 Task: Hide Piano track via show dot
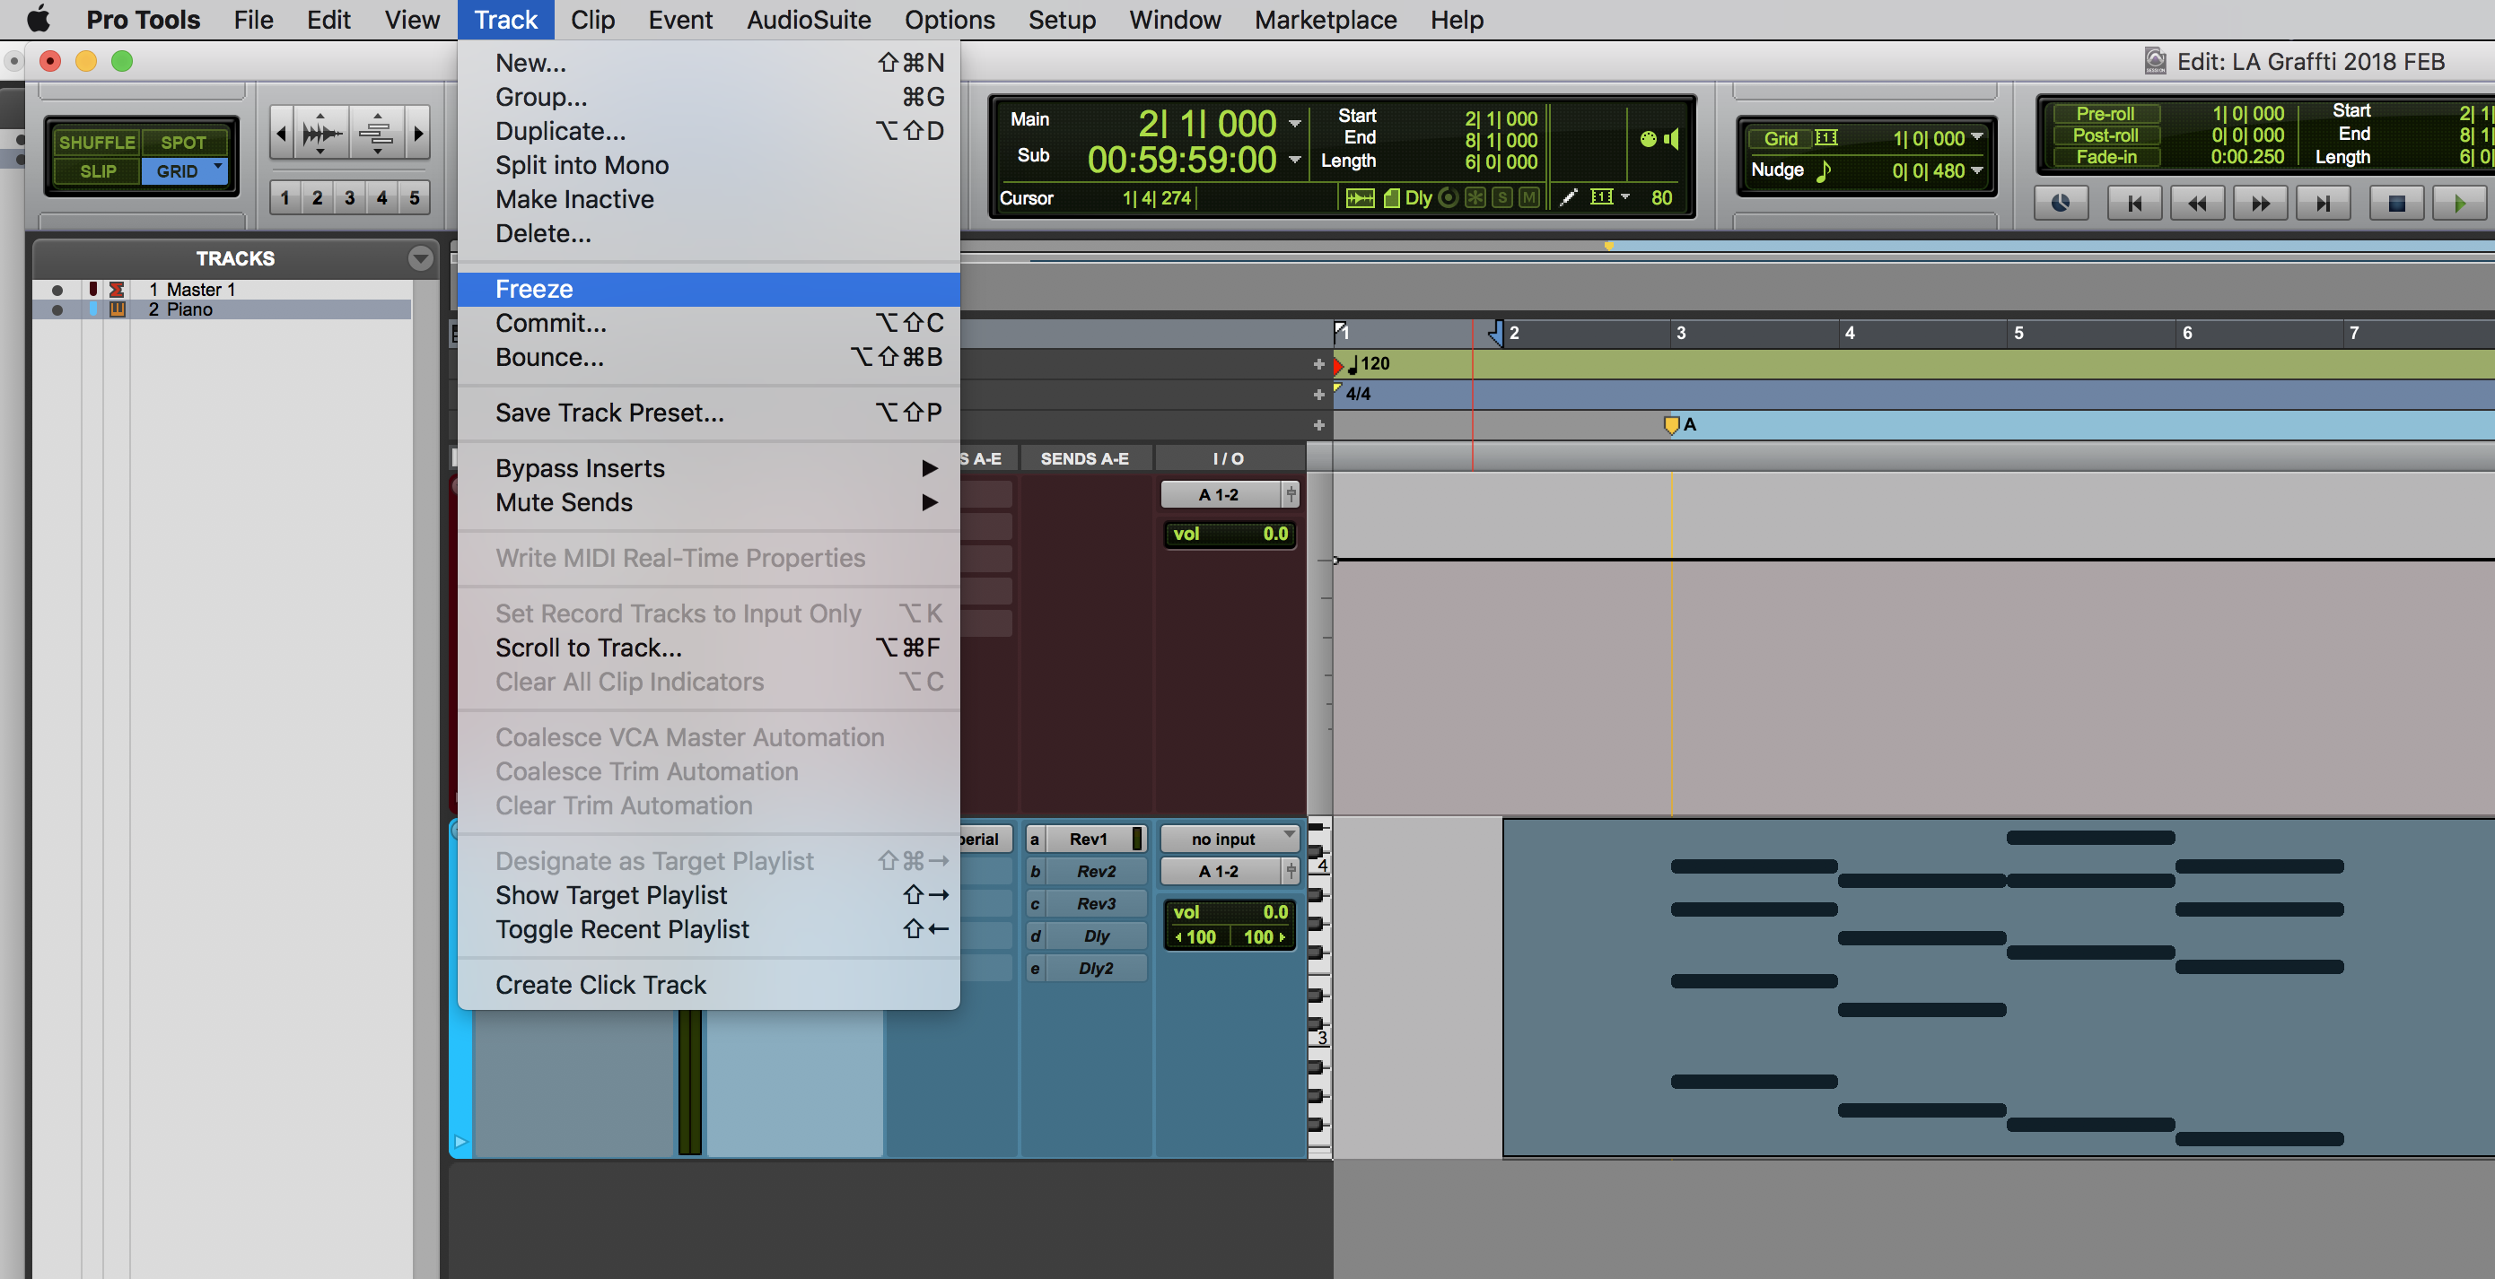pyautogui.click(x=57, y=309)
